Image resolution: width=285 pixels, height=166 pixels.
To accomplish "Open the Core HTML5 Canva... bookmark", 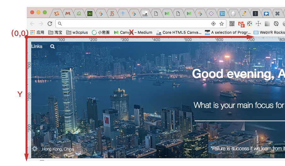I will 179,33.
